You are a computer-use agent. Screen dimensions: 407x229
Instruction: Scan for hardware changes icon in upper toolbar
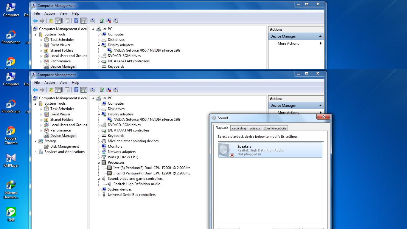click(93, 21)
